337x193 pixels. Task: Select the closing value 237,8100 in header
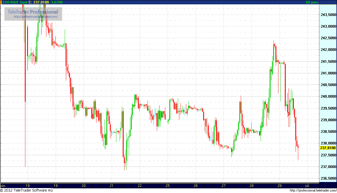41,2
